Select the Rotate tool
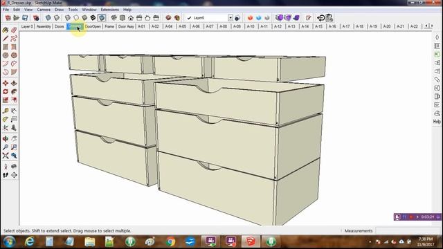The image size is (443, 249). click(x=6, y=92)
